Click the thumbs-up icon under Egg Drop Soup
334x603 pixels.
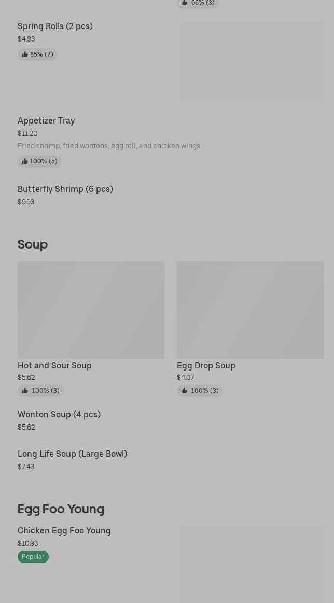(184, 391)
